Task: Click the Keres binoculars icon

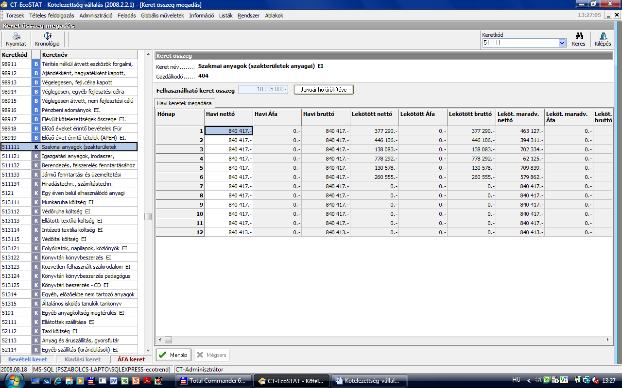Action: [579, 36]
